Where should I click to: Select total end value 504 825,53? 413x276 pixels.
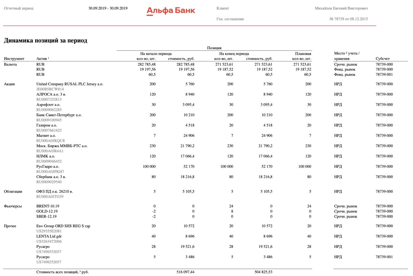(x=263, y=272)
